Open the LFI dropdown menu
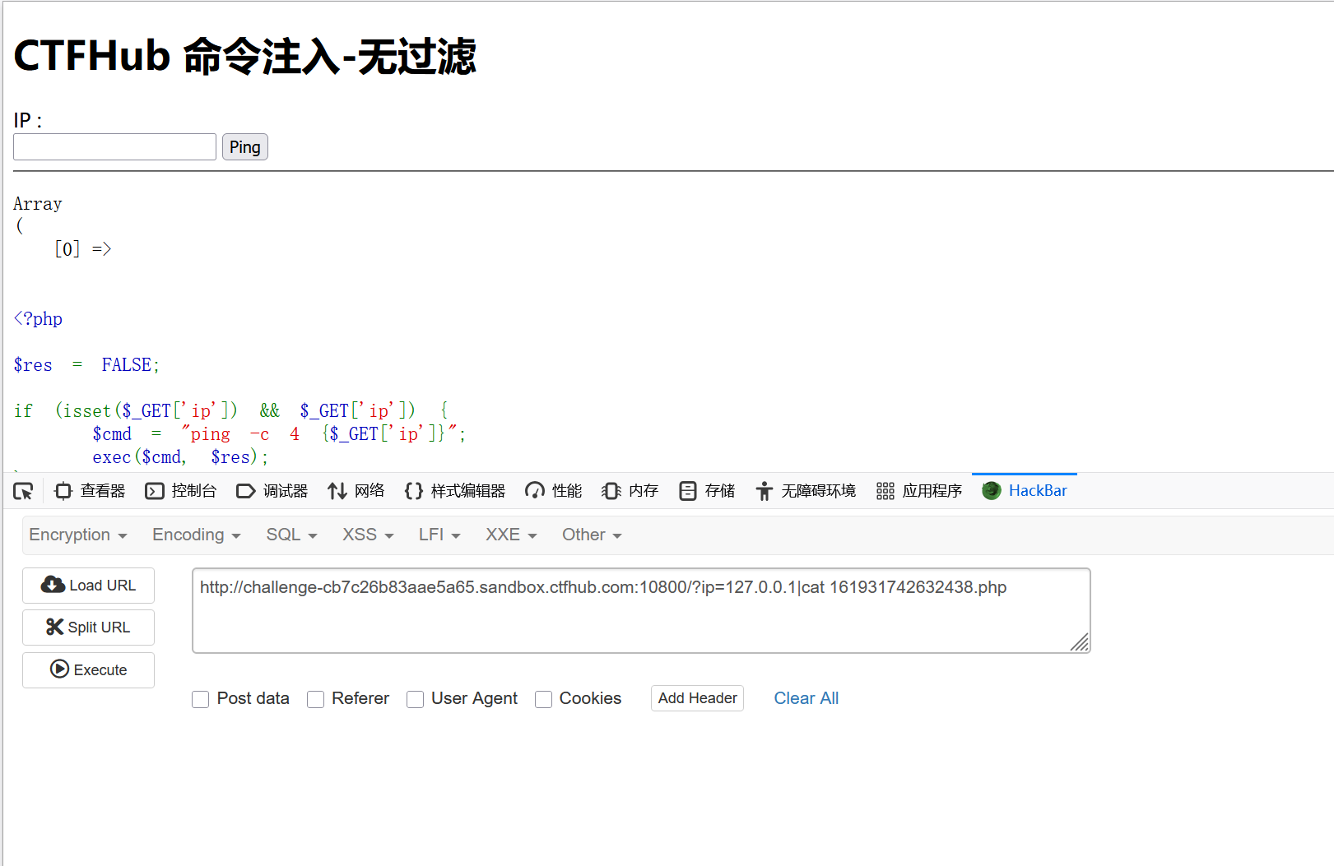The image size is (1334, 866). [x=439, y=535]
